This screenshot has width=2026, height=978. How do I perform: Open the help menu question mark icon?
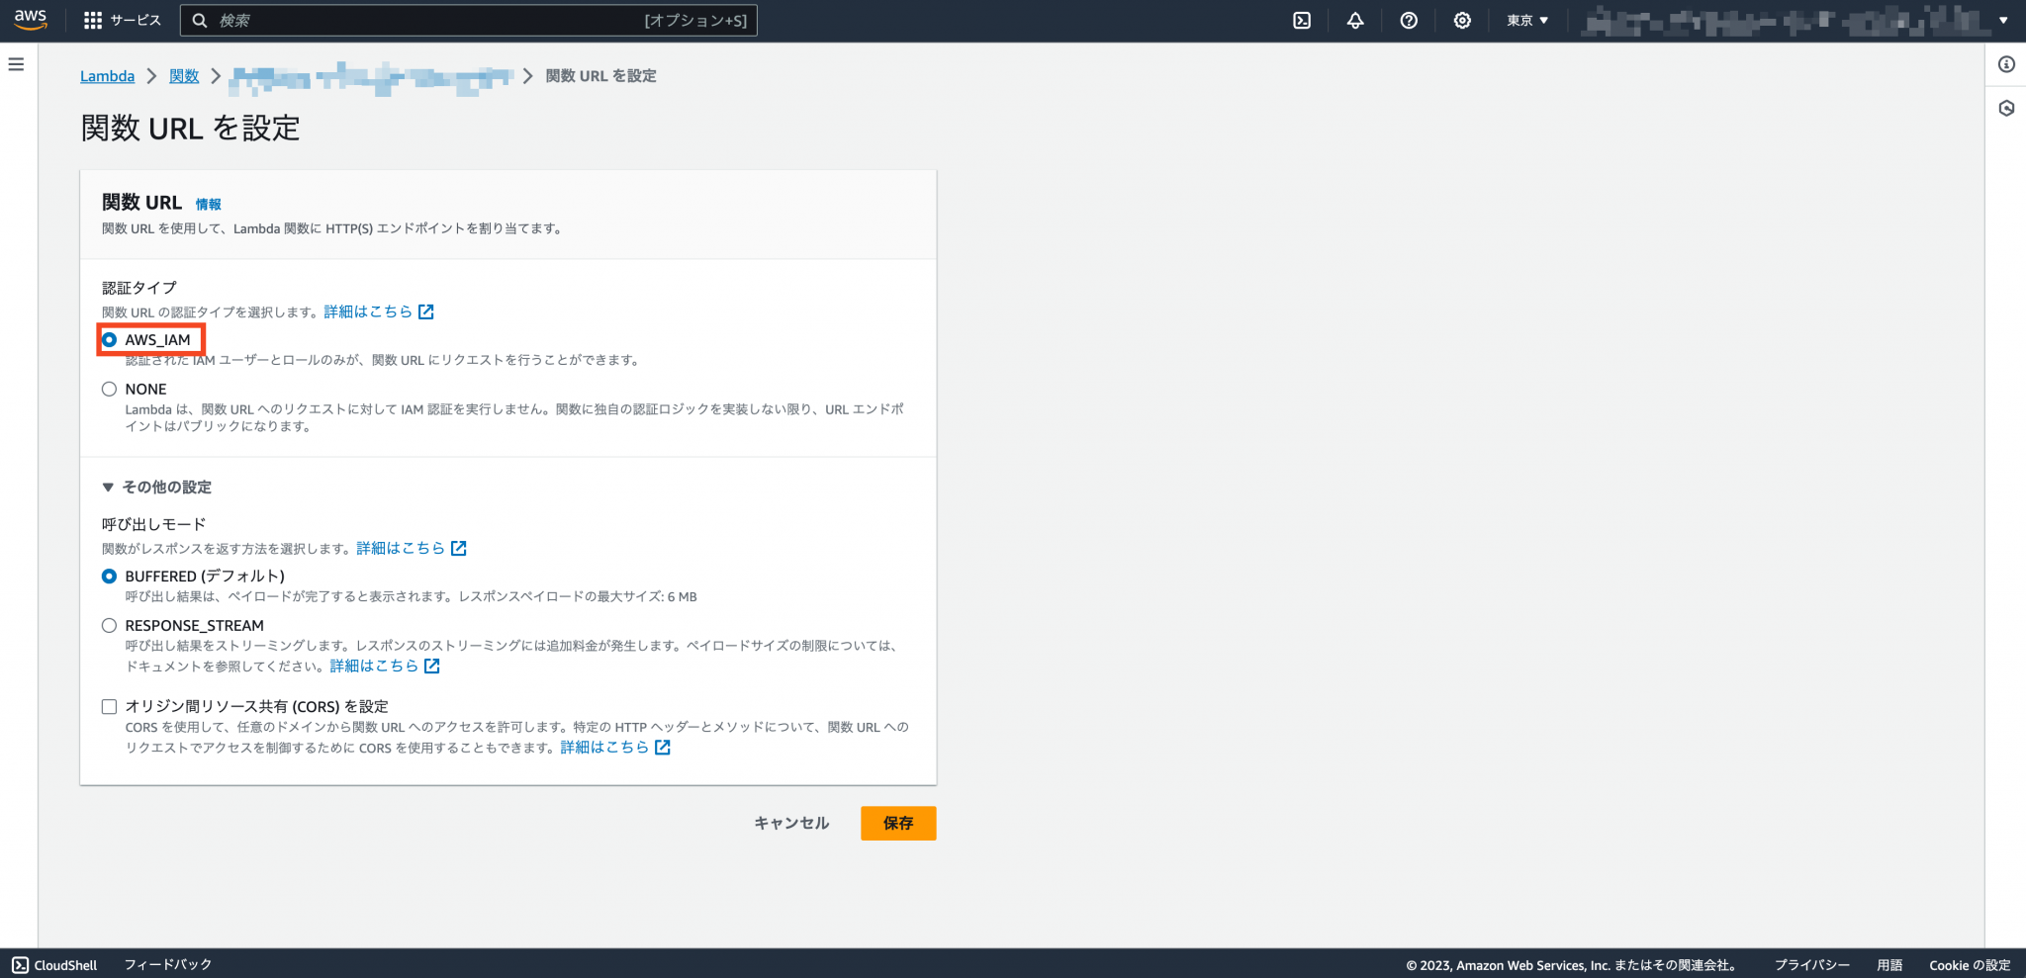[x=1409, y=20]
